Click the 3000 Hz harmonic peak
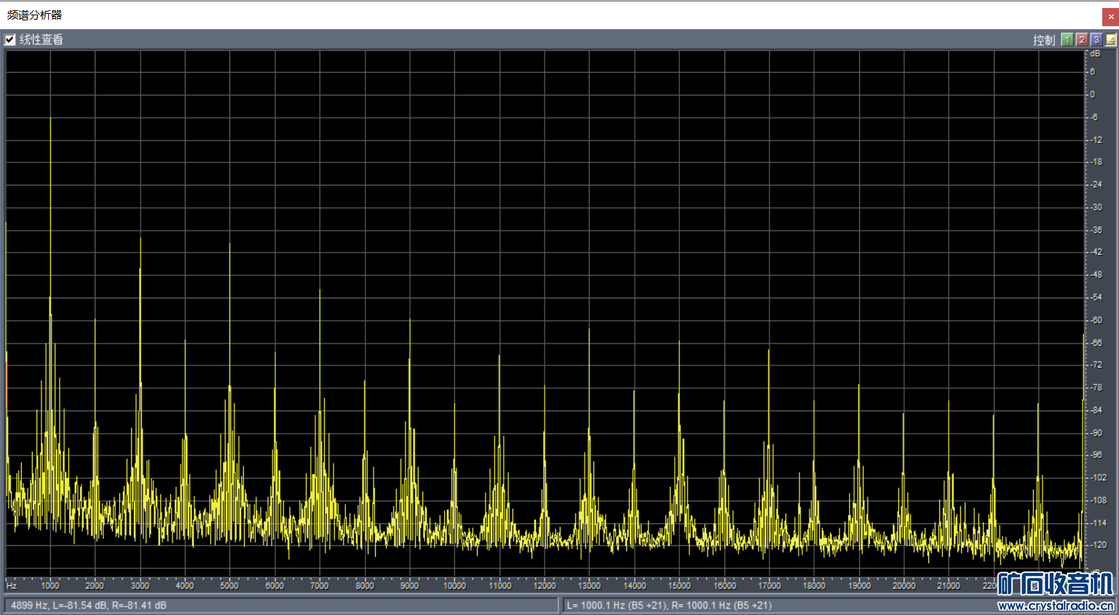The image size is (1119, 615). 141,240
